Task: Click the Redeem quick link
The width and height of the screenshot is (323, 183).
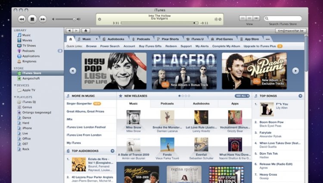Action: [x=171, y=46]
